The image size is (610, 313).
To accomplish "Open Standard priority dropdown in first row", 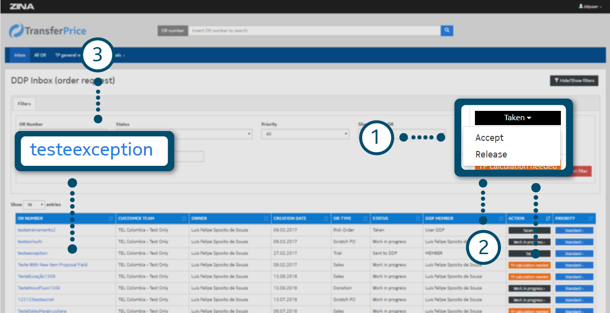I will 574,230.
